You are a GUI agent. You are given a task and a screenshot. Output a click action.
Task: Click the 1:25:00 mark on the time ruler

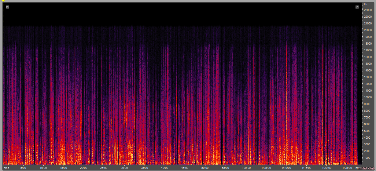[x=347, y=168]
